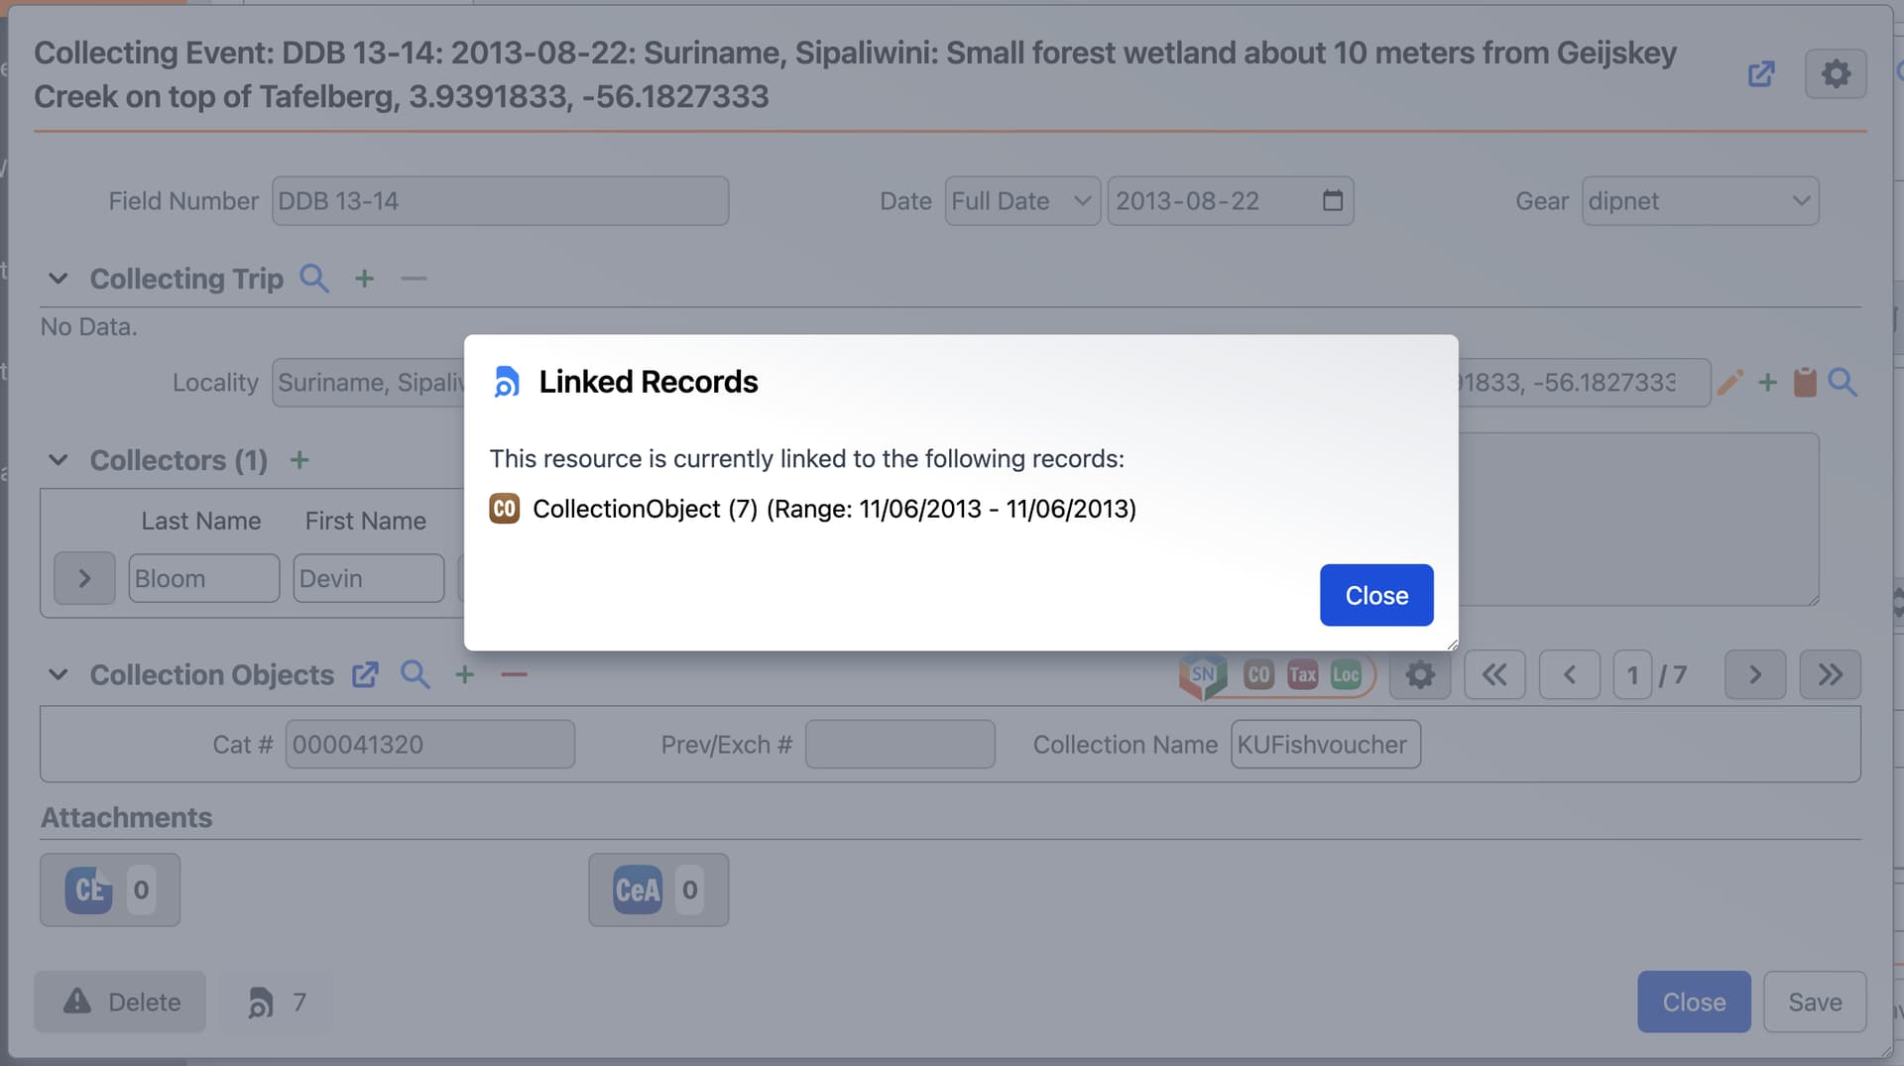This screenshot has width=1904, height=1066.
Task: Click the Locality edit pencil icon
Action: (1729, 383)
